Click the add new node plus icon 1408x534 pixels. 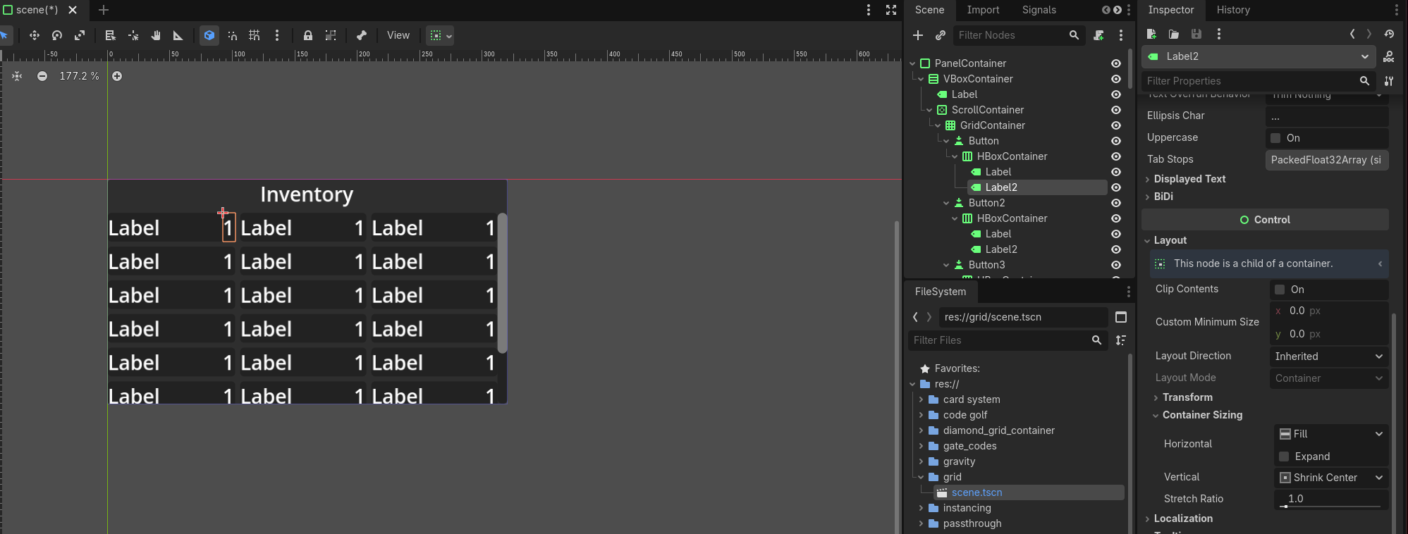click(917, 35)
